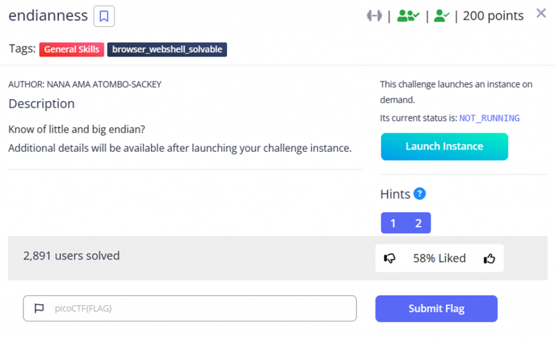This screenshot has width=555, height=339.
Task: Dislike the challenge with thumbs down
Action: [389, 258]
